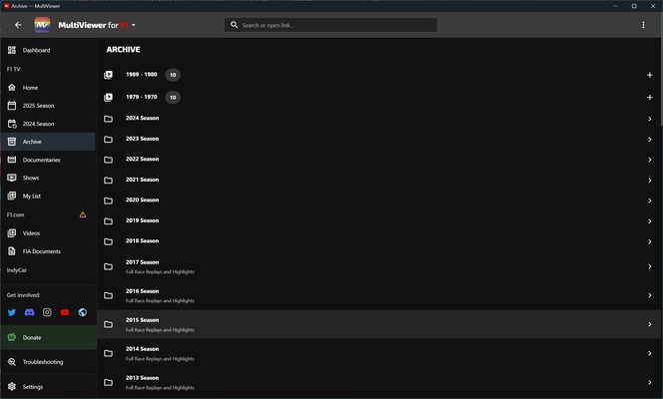Image resolution: width=663 pixels, height=399 pixels.
Task: Open Documentaries in the sidebar
Action: (48, 160)
